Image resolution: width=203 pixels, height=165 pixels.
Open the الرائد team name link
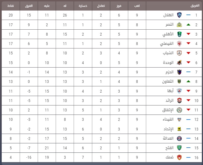[x=170, y=101]
